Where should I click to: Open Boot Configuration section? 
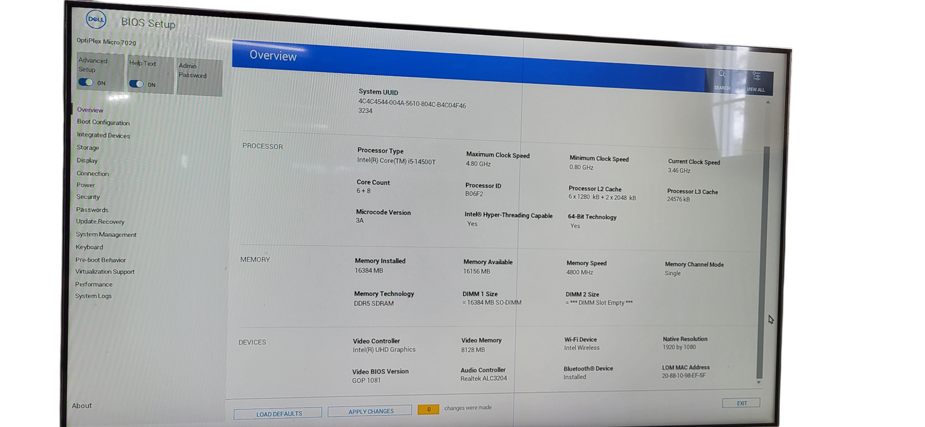[103, 122]
